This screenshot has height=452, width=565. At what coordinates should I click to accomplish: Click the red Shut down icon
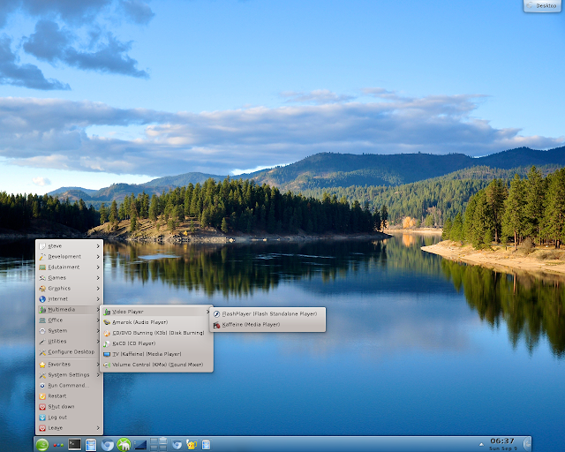point(42,407)
